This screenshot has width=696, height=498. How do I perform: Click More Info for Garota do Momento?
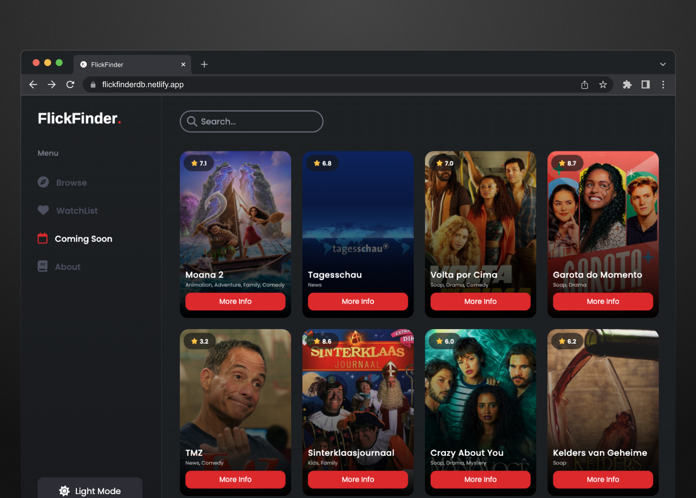[603, 301]
